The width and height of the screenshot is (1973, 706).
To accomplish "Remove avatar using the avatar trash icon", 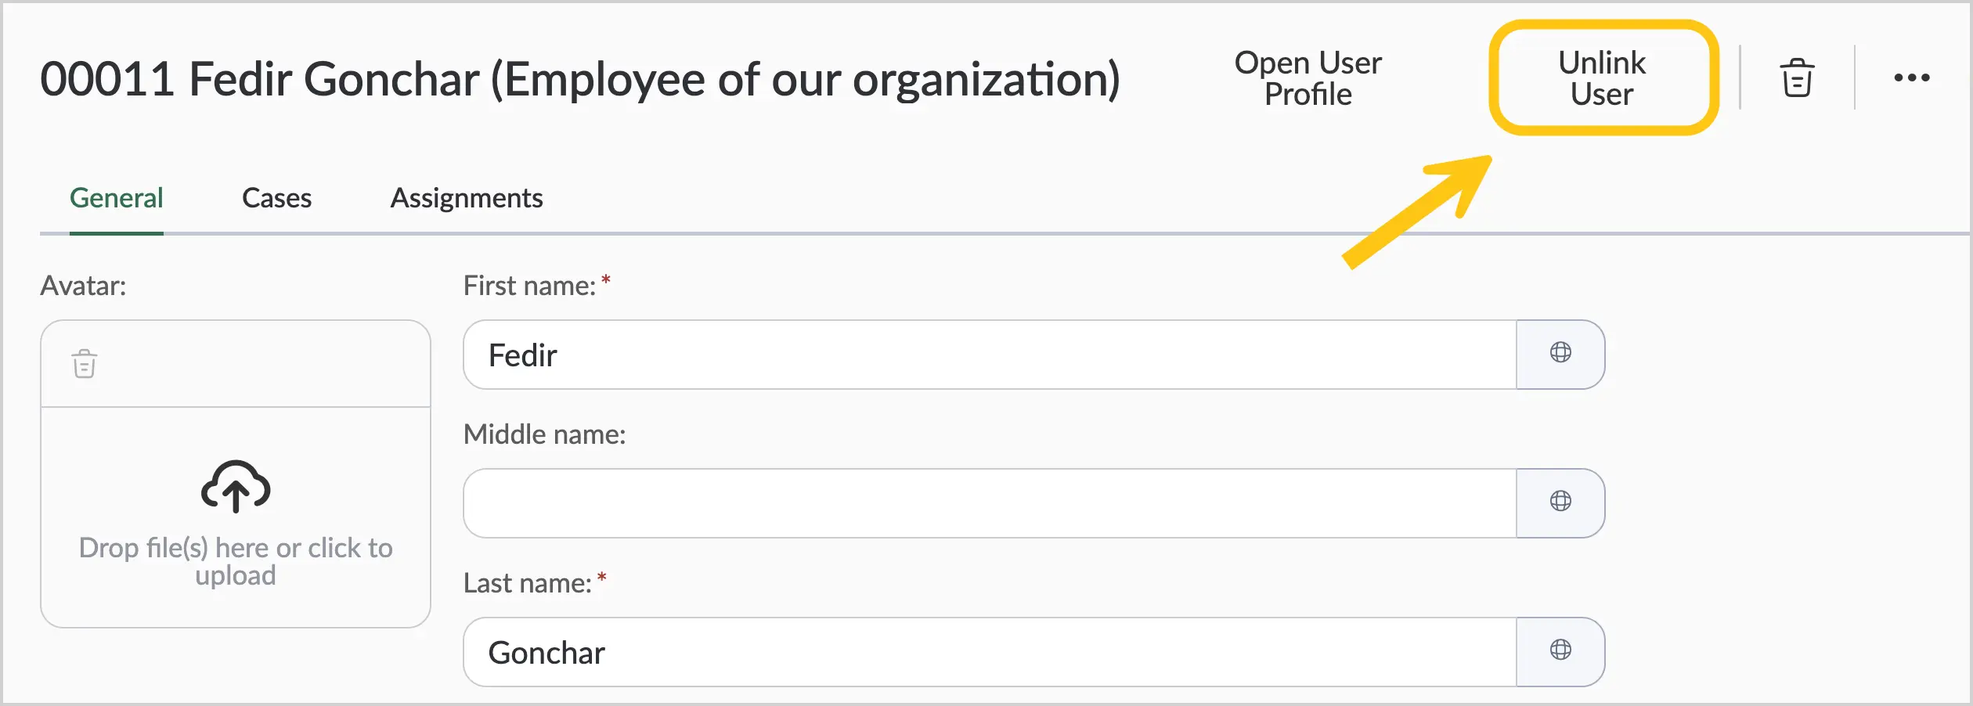I will click(x=85, y=364).
